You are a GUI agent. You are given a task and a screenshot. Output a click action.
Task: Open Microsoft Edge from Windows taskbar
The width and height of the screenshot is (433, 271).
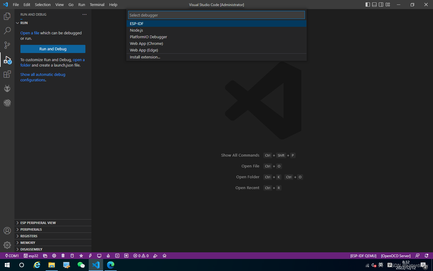111,265
